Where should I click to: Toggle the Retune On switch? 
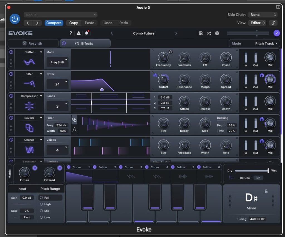(x=258, y=178)
